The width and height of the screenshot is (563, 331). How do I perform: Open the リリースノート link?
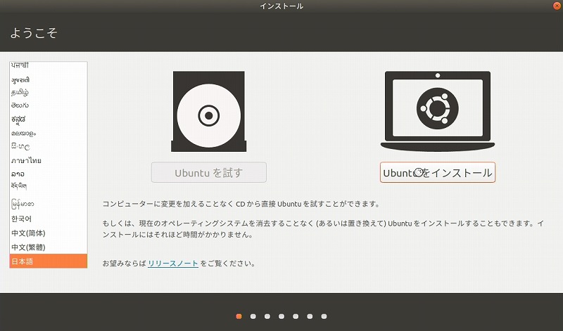(x=172, y=264)
